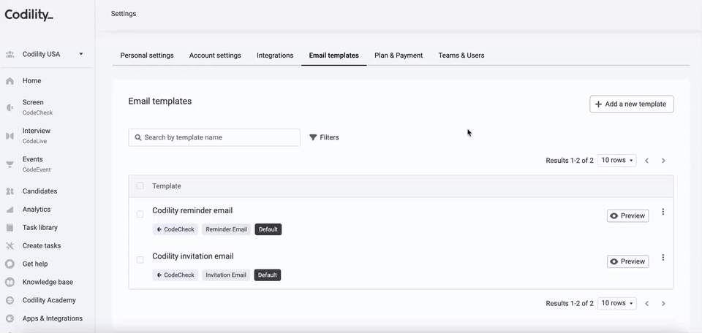Select the Email templates tab
Viewport: 702px width, 333px height.
(x=334, y=55)
